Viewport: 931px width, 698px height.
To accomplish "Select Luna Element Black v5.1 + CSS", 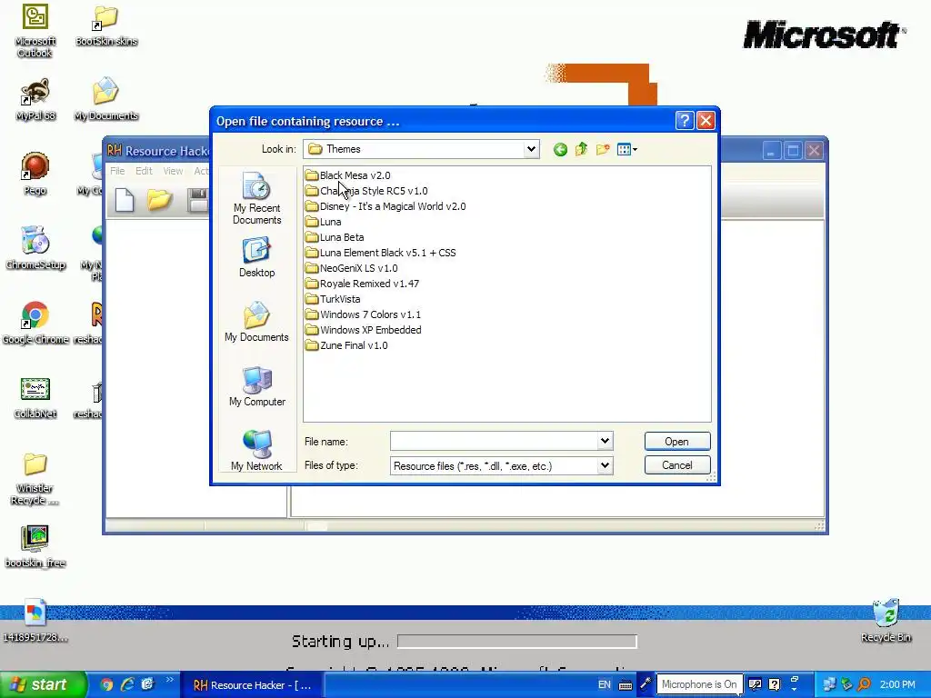I will [x=381, y=253].
